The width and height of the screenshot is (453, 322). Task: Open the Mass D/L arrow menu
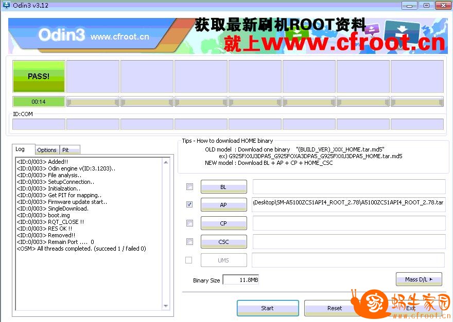tap(419, 279)
